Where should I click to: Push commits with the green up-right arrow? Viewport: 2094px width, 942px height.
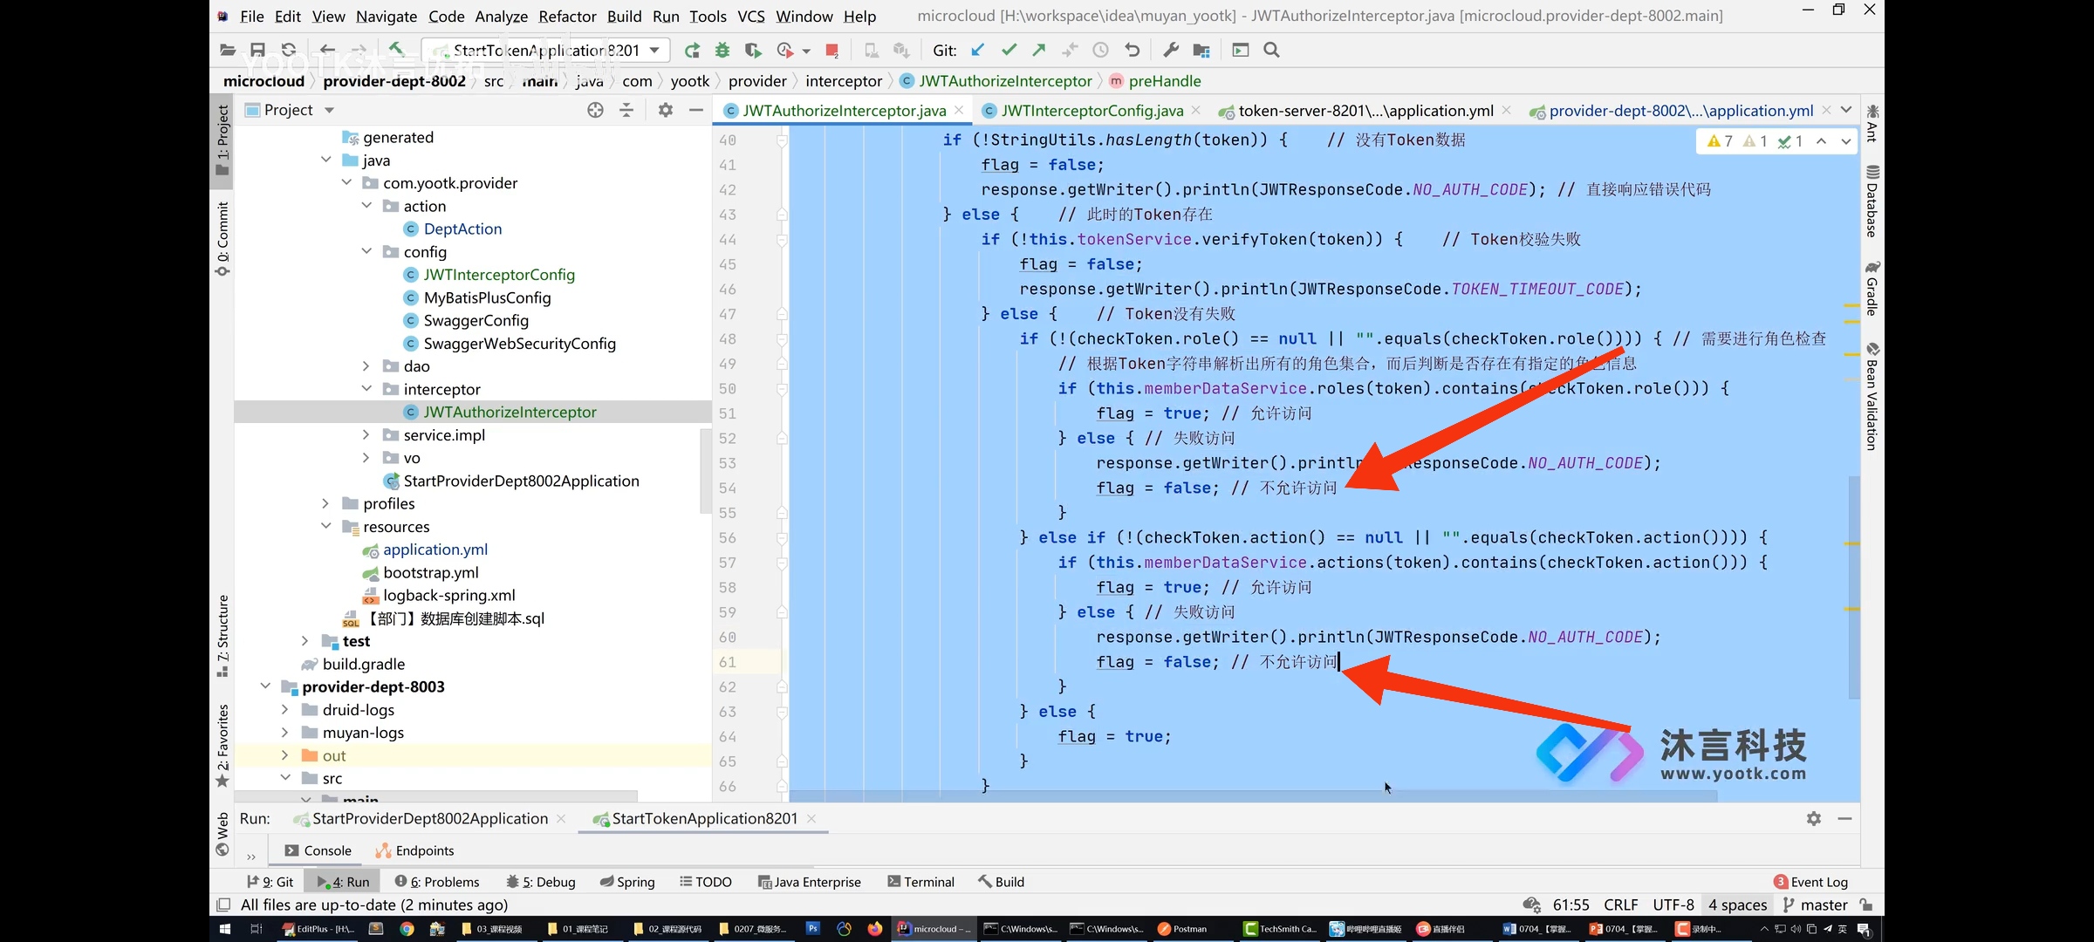pyautogui.click(x=1039, y=50)
